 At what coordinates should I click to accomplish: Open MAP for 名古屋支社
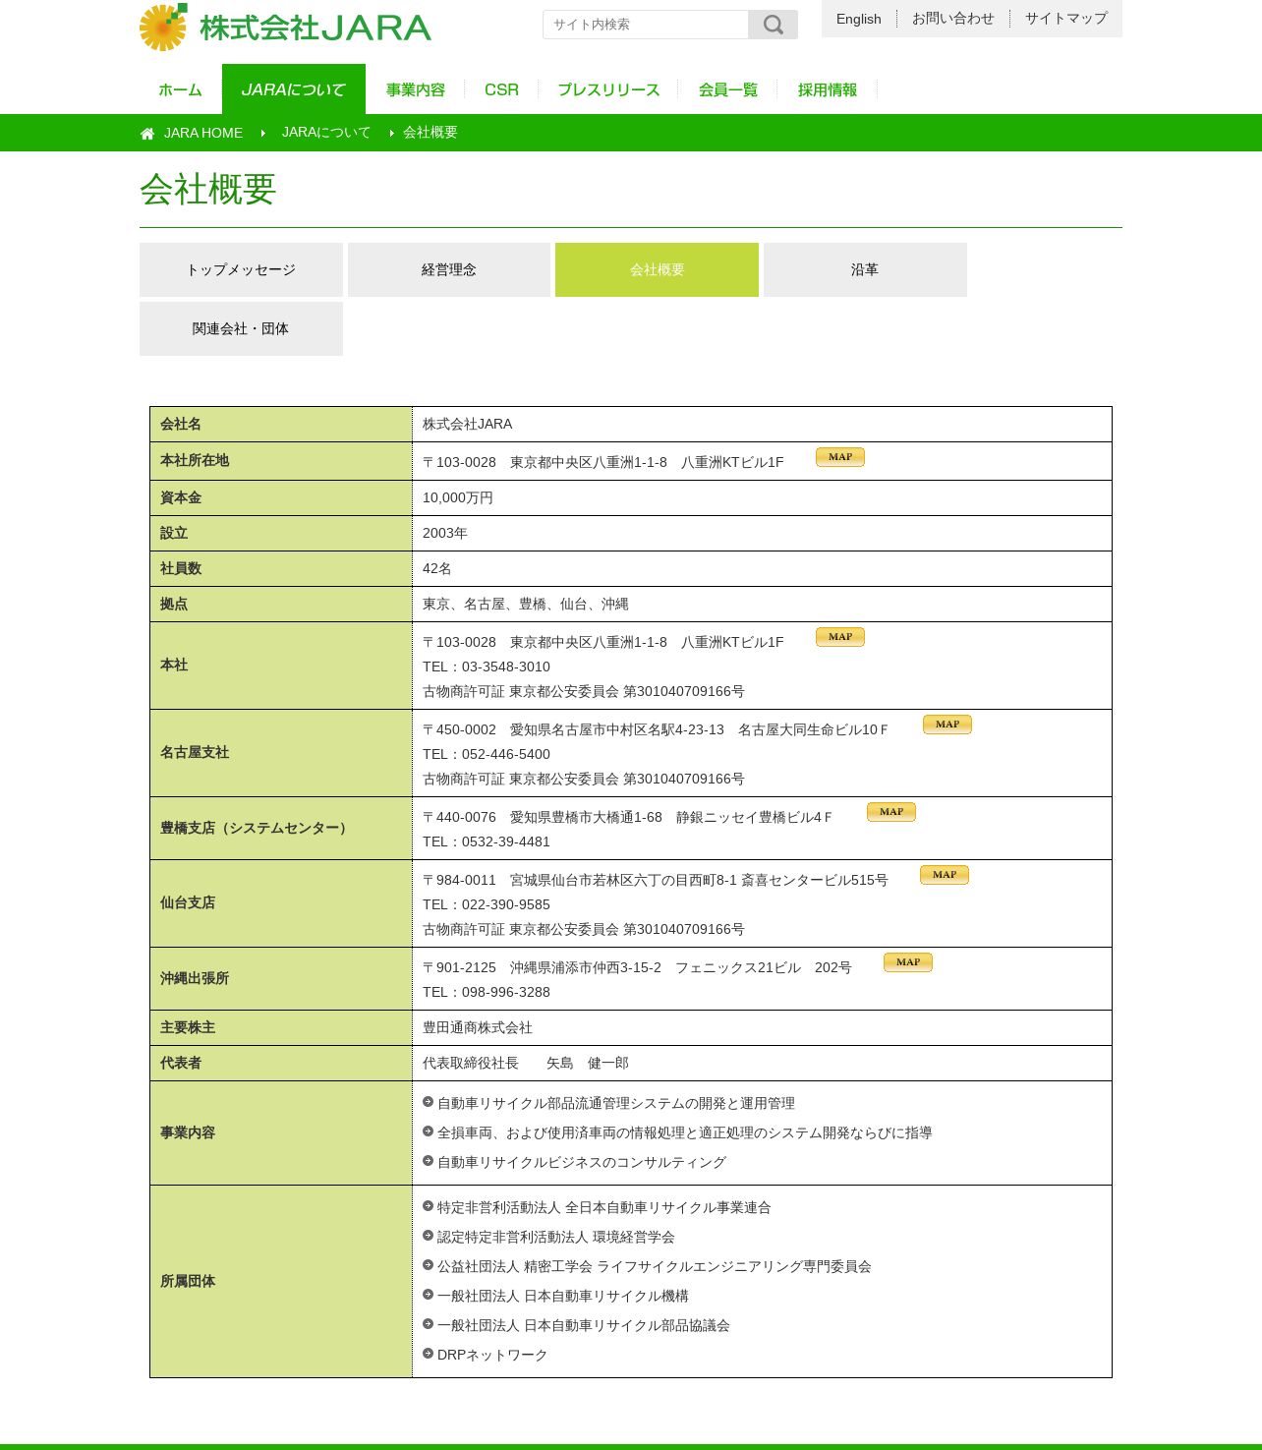click(947, 725)
